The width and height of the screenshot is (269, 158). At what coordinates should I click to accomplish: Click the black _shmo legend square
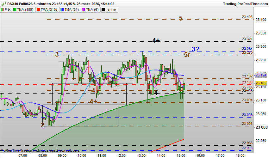(103, 10)
